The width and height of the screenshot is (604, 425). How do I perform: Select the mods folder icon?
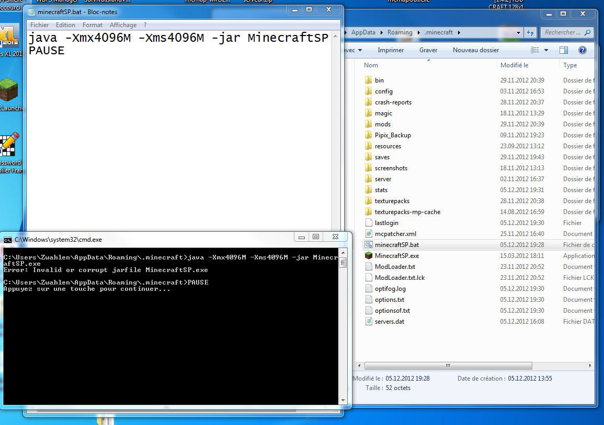(x=368, y=124)
